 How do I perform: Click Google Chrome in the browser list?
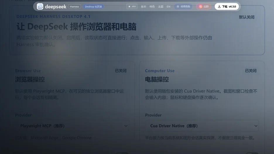(77, 138)
